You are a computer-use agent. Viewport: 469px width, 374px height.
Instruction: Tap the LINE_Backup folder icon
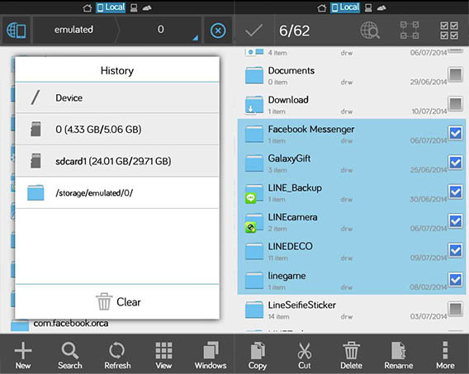[254, 193]
